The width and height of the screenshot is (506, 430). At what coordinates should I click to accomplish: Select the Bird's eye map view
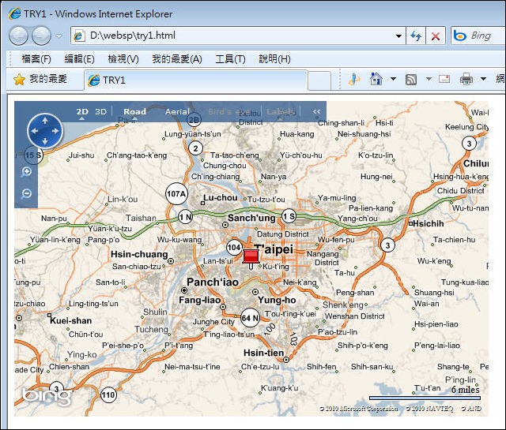[x=229, y=111]
